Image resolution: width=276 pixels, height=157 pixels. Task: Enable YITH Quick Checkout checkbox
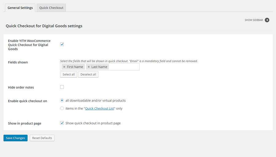(62, 44)
